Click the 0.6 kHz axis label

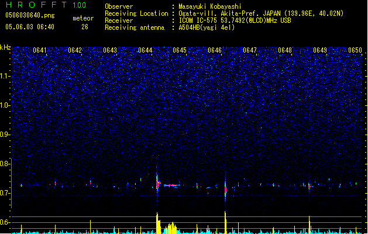pyautogui.click(x=5, y=222)
